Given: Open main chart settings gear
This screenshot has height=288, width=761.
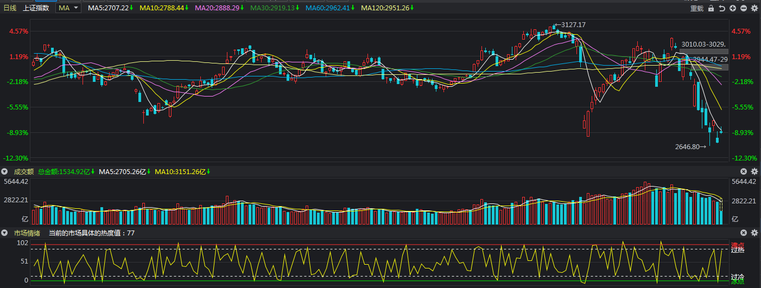Looking at the screenshot, I should tap(754, 8).
